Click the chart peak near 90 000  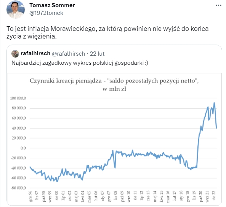[x=214, y=103]
